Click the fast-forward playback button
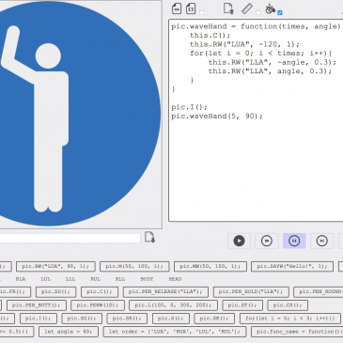 pyautogui.click(x=267, y=241)
